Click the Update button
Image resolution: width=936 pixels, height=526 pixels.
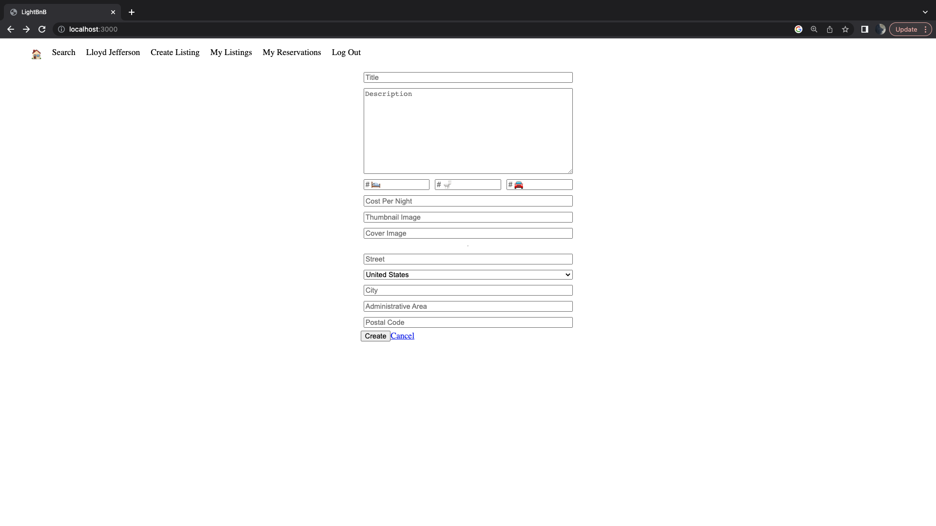907,29
